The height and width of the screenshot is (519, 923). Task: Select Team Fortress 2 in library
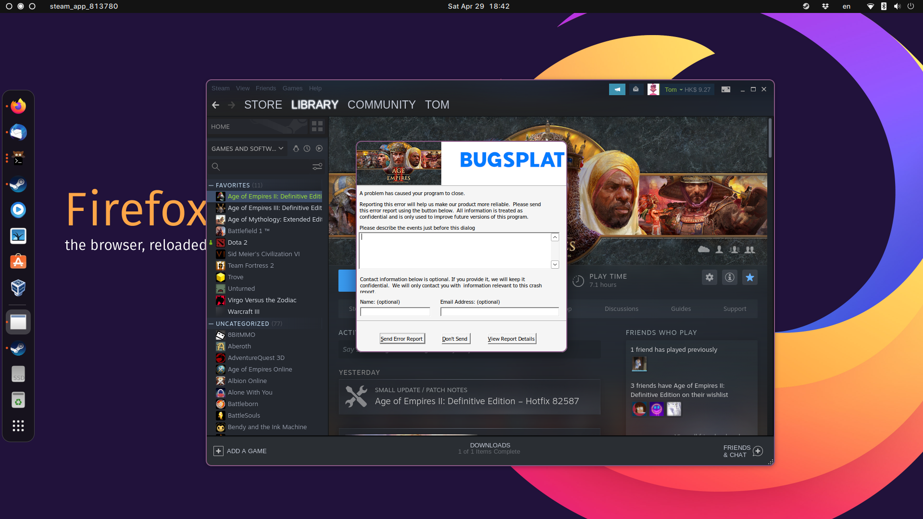250,266
